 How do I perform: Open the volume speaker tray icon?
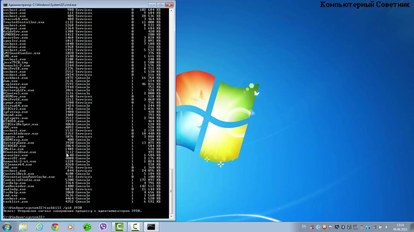[387, 227]
